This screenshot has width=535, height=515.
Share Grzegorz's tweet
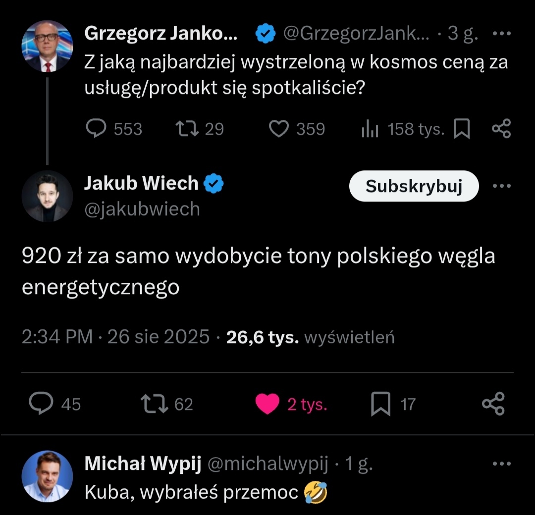click(x=501, y=129)
